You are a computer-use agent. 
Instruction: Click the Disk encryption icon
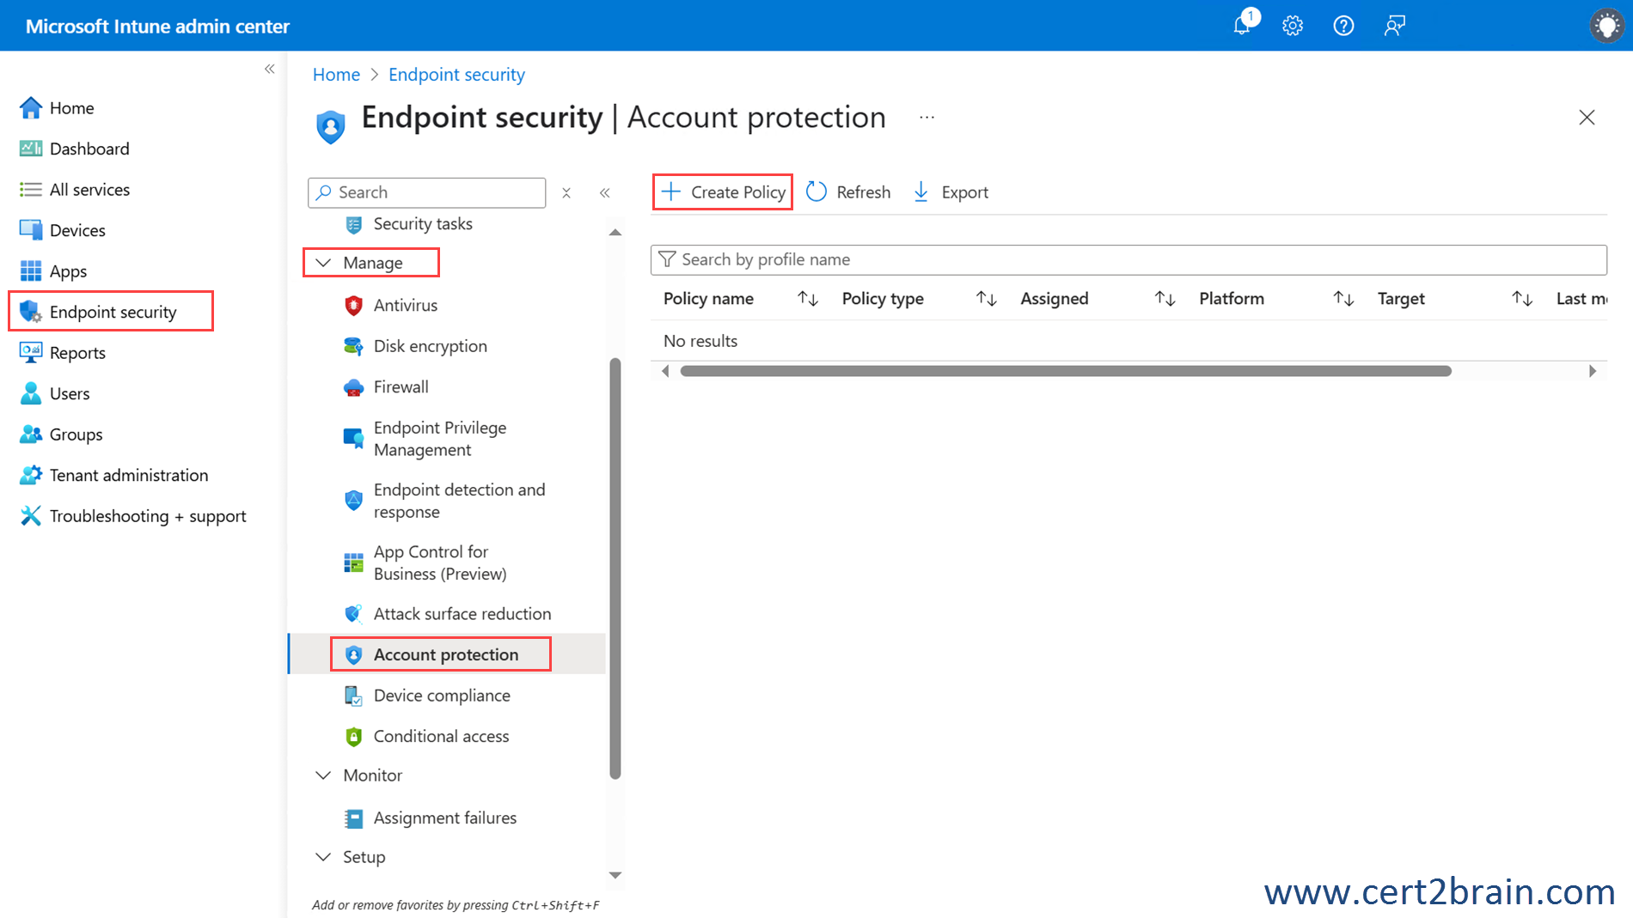point(353,346)
